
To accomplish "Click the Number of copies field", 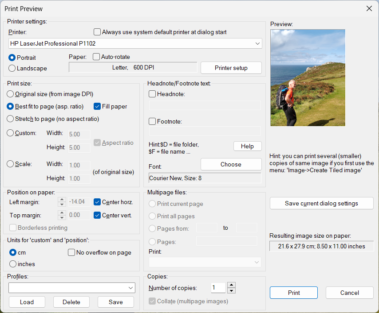I will tap(218, 288).
